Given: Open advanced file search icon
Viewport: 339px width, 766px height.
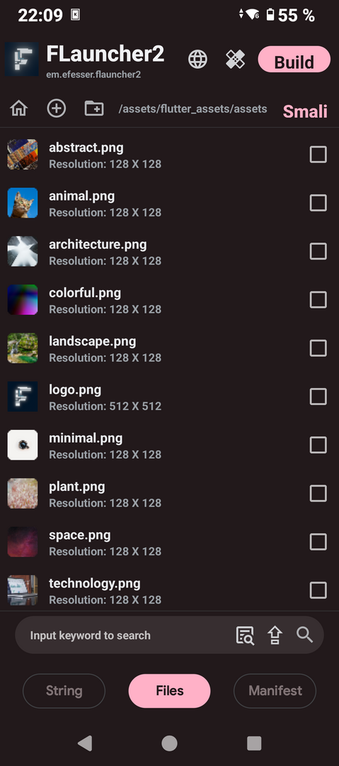Looking at the screenshot, I should [x=245, y=635].
